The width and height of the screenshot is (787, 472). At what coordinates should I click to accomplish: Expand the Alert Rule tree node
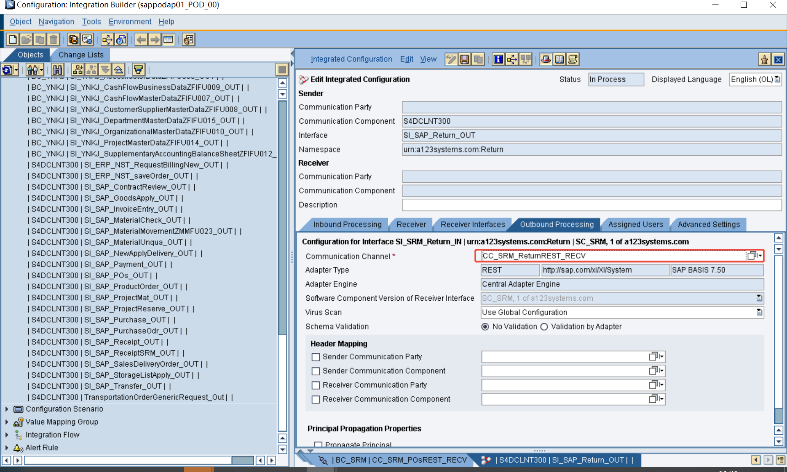coord(7,447)
